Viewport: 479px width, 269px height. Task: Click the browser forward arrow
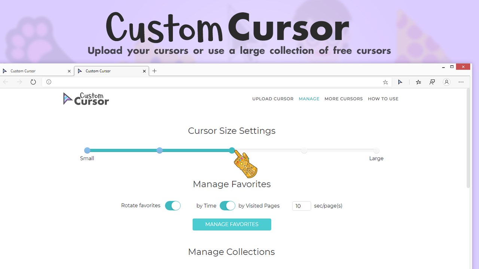19,82
